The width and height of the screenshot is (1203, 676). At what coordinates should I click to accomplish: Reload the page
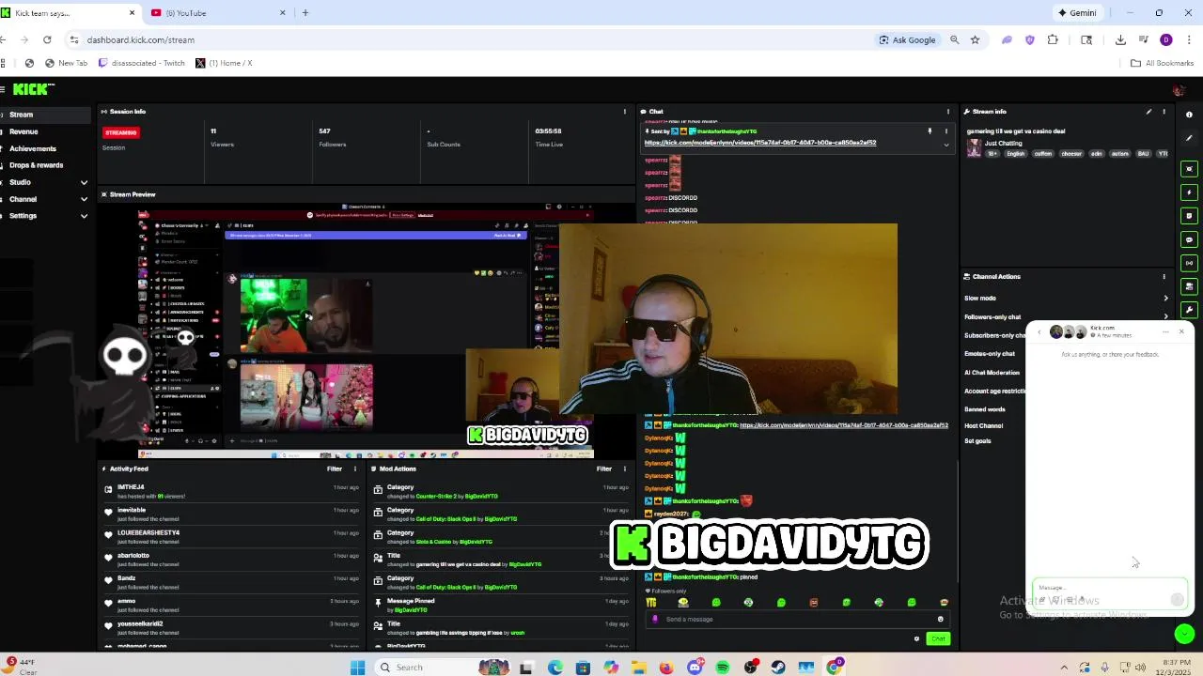click(x=47, y=39)
